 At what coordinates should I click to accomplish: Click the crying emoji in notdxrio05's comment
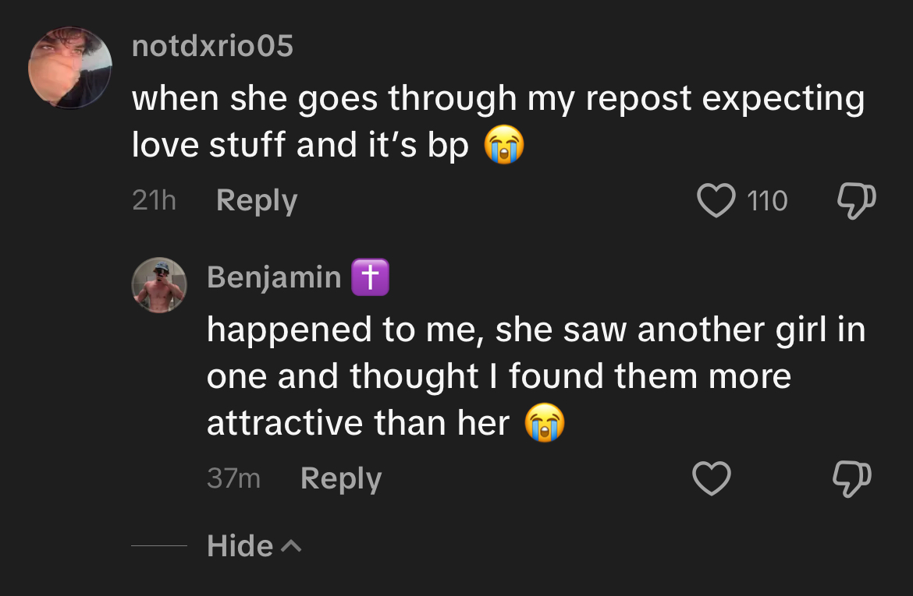click(x=504, y=144)
